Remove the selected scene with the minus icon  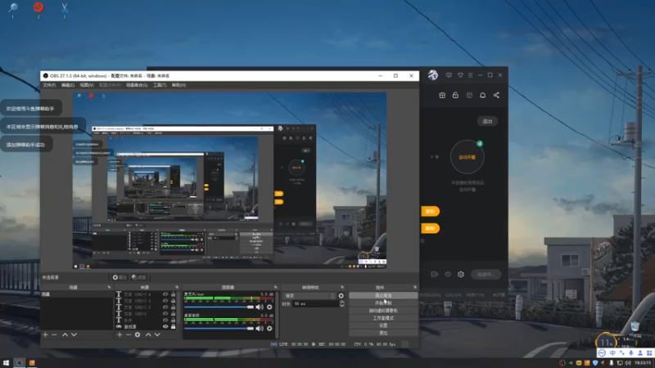[54, 334]
